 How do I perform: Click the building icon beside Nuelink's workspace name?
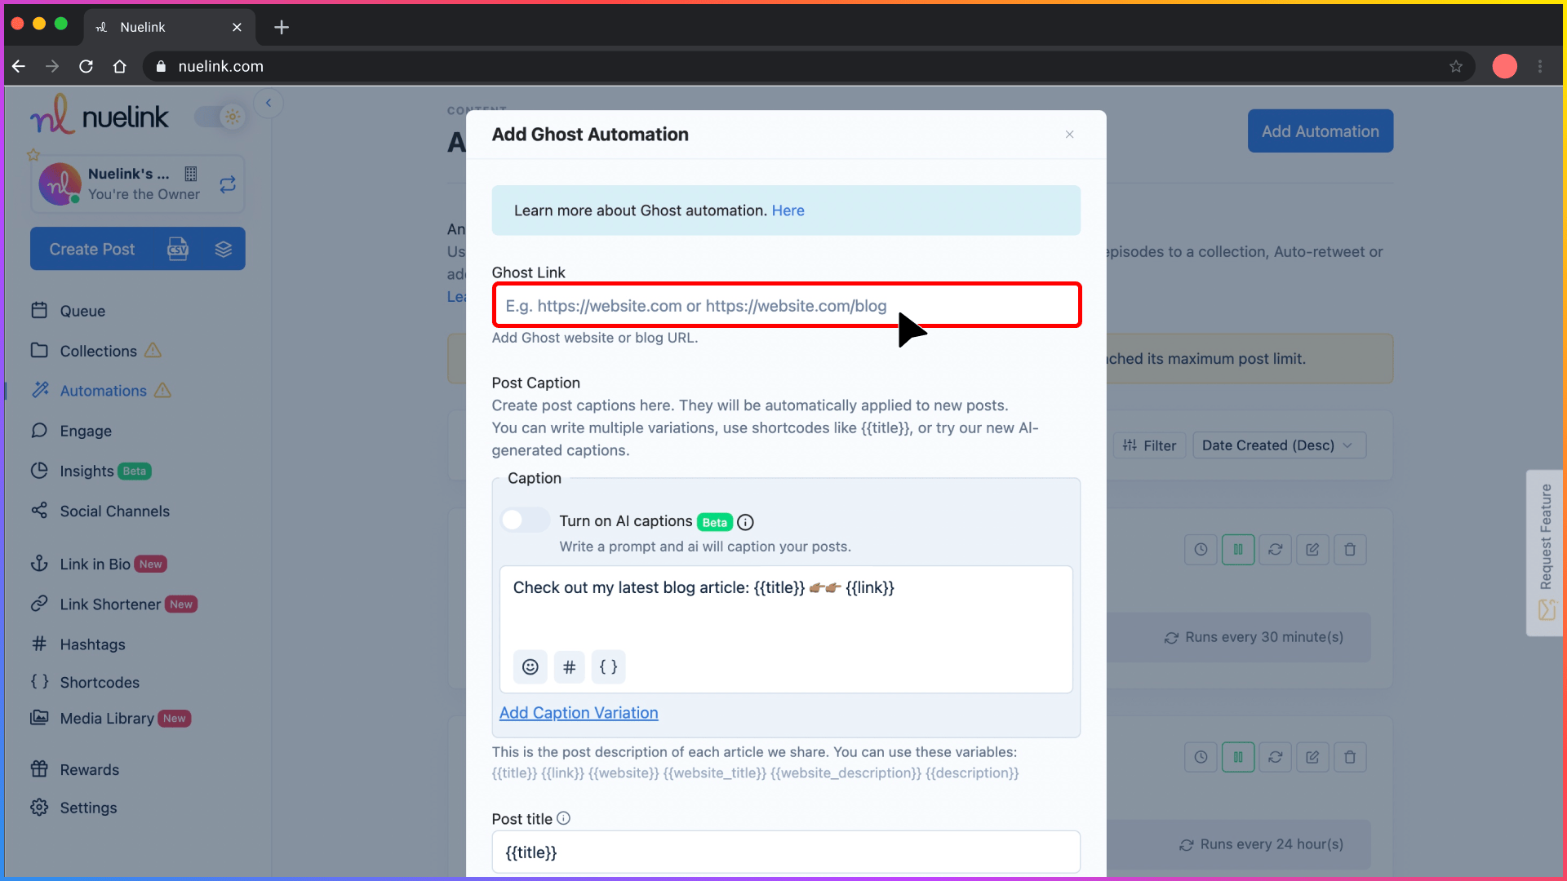191,174
